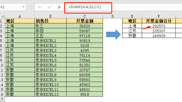
Task: Select the cell containing 张三
Action: tap(51, 26)
